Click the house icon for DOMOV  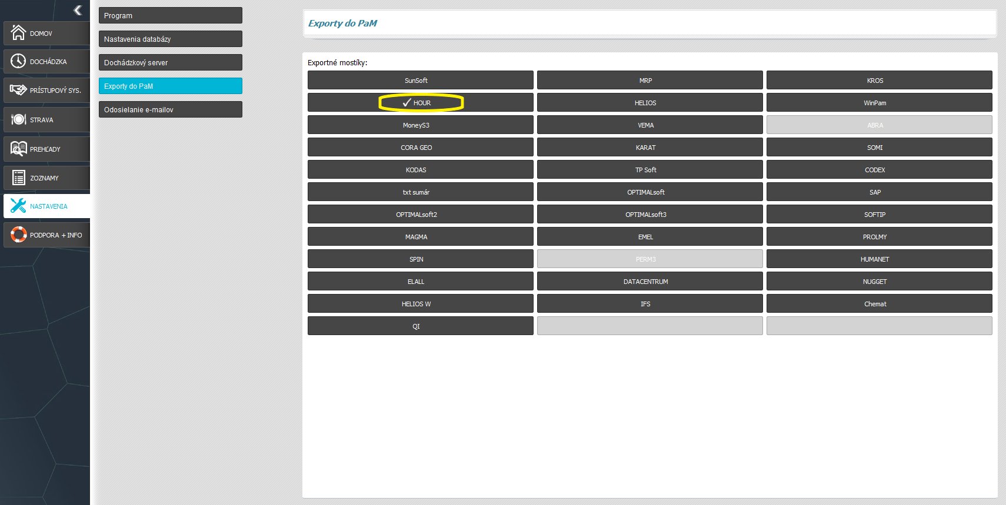tap(18, 32)
